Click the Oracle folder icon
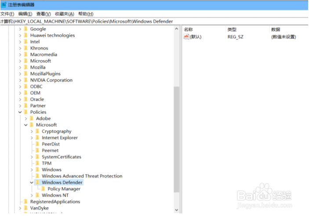Image resolution: width=309 pixels, height=216 pixels. [25, 99]
